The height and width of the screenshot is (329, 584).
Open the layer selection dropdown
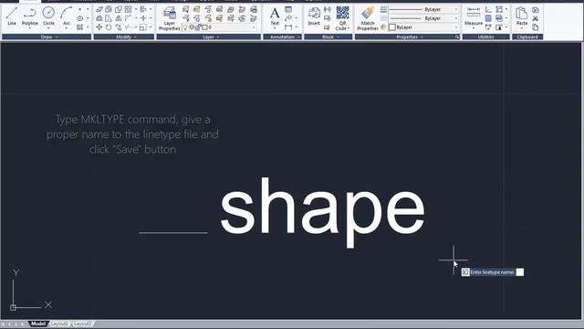[254, 27]
